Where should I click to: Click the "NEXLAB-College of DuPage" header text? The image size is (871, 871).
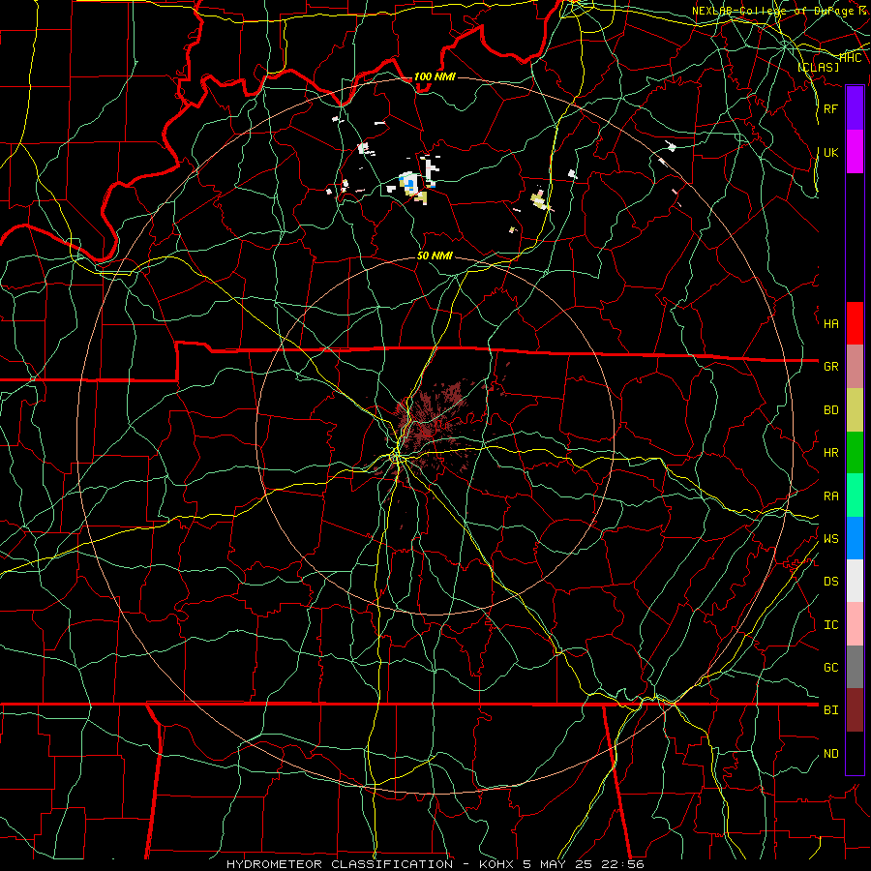pos(773,11)
